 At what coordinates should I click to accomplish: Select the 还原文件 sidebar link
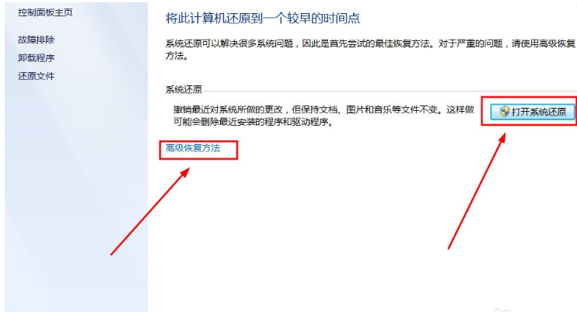[36, 76]
